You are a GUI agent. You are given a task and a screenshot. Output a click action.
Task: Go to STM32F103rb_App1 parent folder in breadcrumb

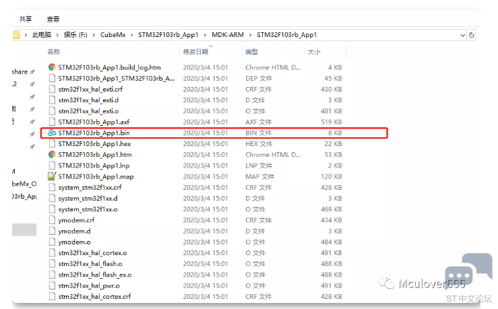(x=168, y=35)
